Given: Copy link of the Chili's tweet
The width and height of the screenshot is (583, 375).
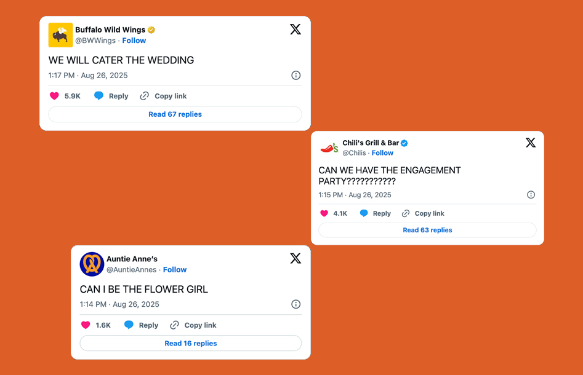Looking at the screenshot, I should point(423,213).
